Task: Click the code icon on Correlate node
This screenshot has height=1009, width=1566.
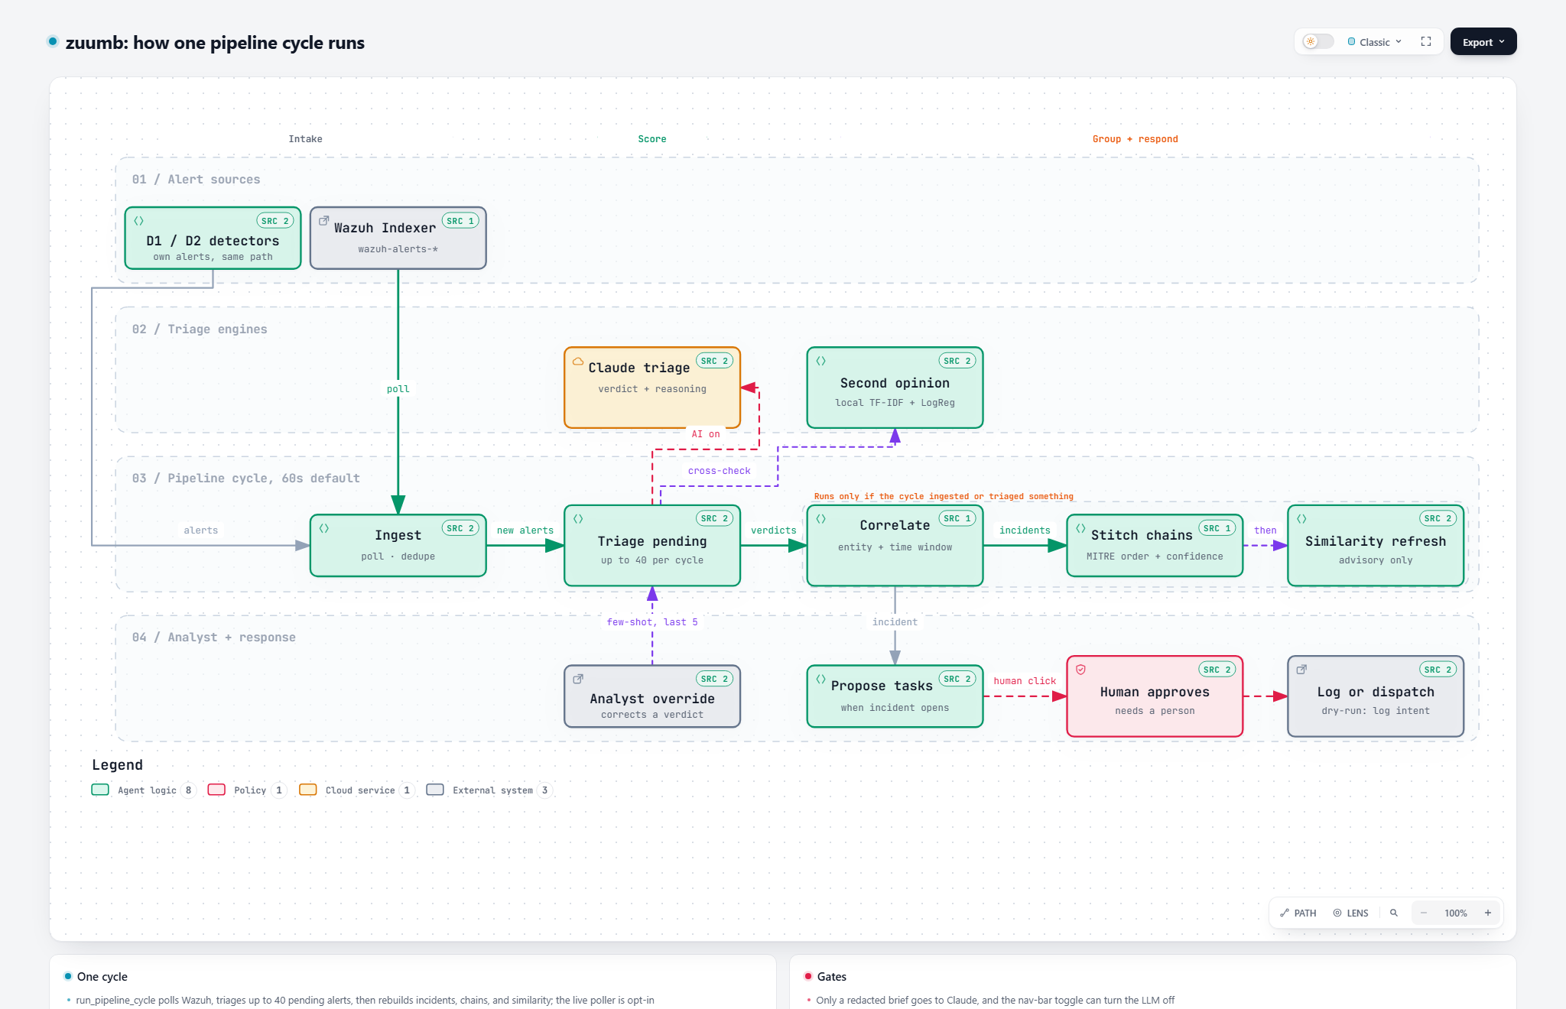Action: pyautogui.click(x=821, y=518)
